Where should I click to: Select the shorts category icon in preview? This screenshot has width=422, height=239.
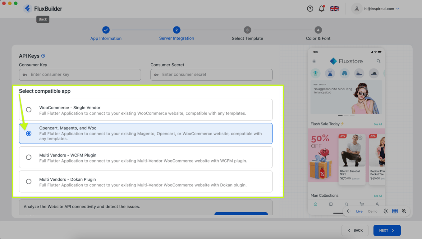(x=344, y=73)
